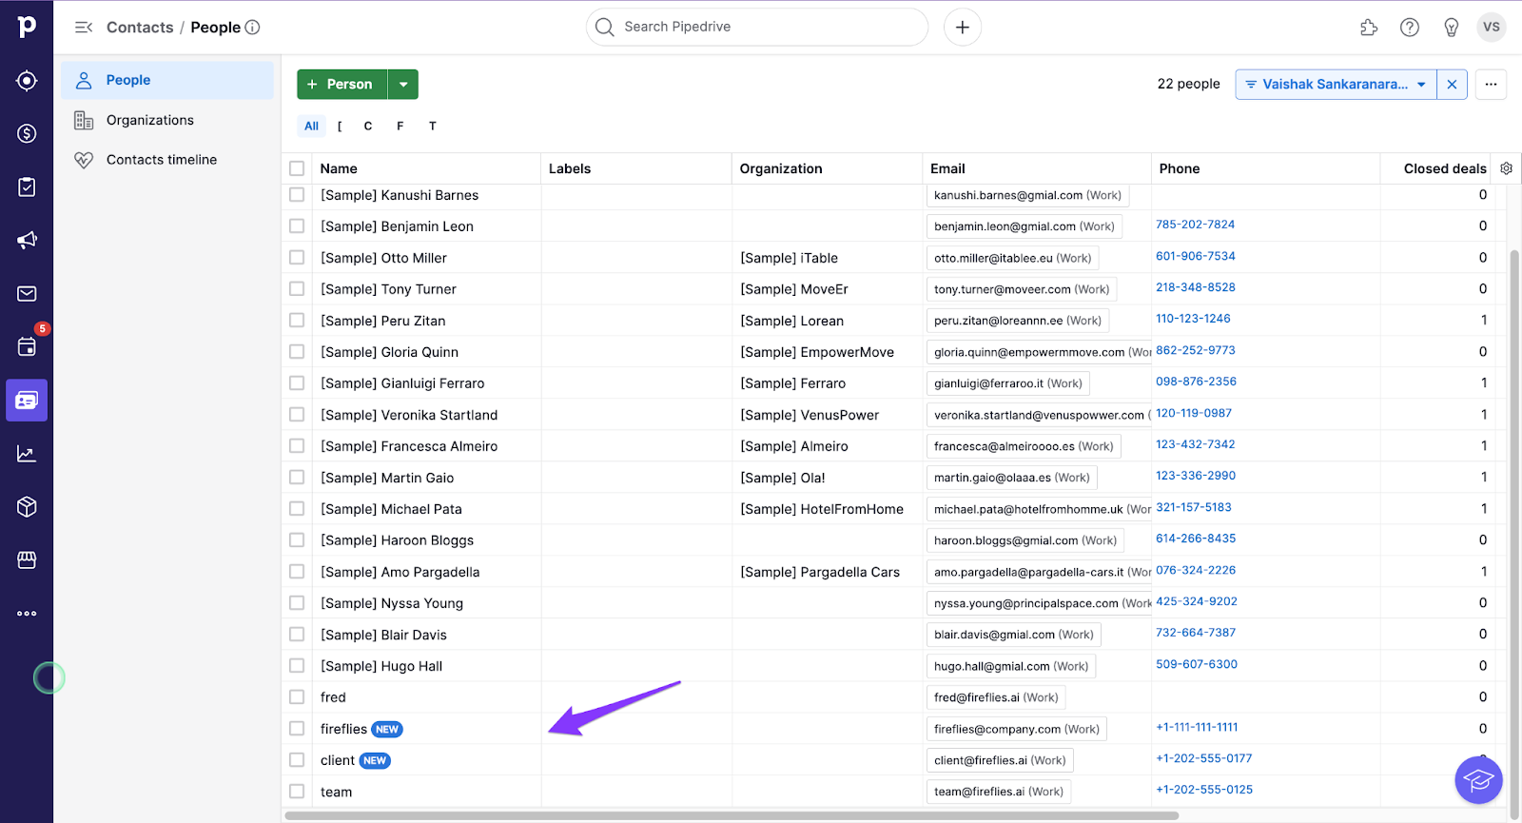
Task: Open the VS user avatar menu
Action: pyautogui.click(x=1492, y=27)
